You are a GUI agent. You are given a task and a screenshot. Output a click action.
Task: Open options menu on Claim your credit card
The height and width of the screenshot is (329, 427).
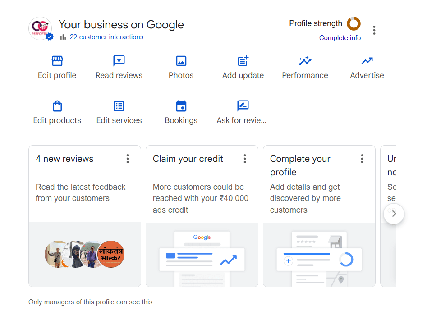click(245, 159)
